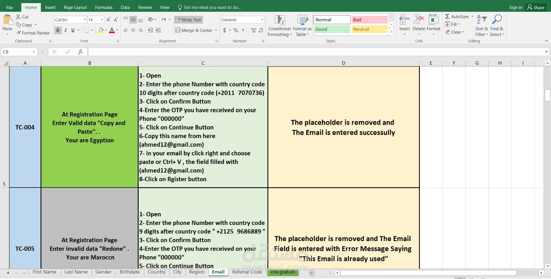551x279 pixels.
Task: Open Conditional Formatting menu
Action: pyautogui.click(x=280, y=26)
